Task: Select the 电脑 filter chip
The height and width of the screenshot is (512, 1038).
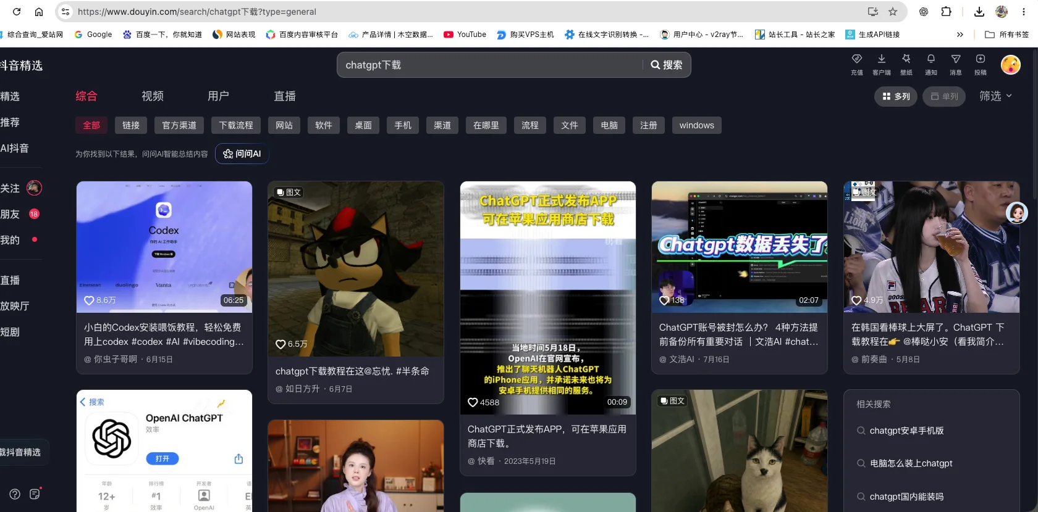Action: coord(609,125)
